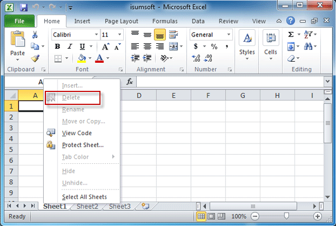
Task: Click the Fill down arrow icon
Action: pyautogui.click(x=291, y=47)
